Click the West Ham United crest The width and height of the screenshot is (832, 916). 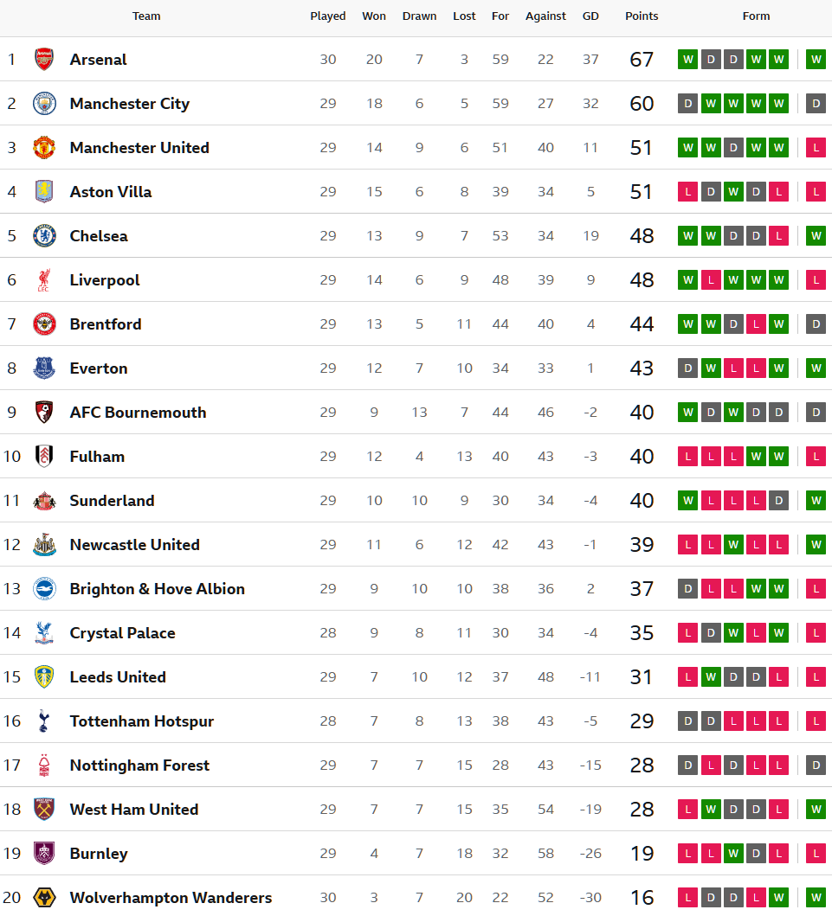(44, 810)
